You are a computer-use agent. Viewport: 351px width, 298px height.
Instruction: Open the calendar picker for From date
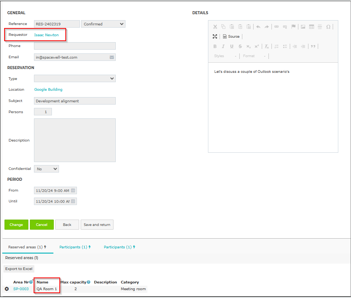tap(73, 190)
